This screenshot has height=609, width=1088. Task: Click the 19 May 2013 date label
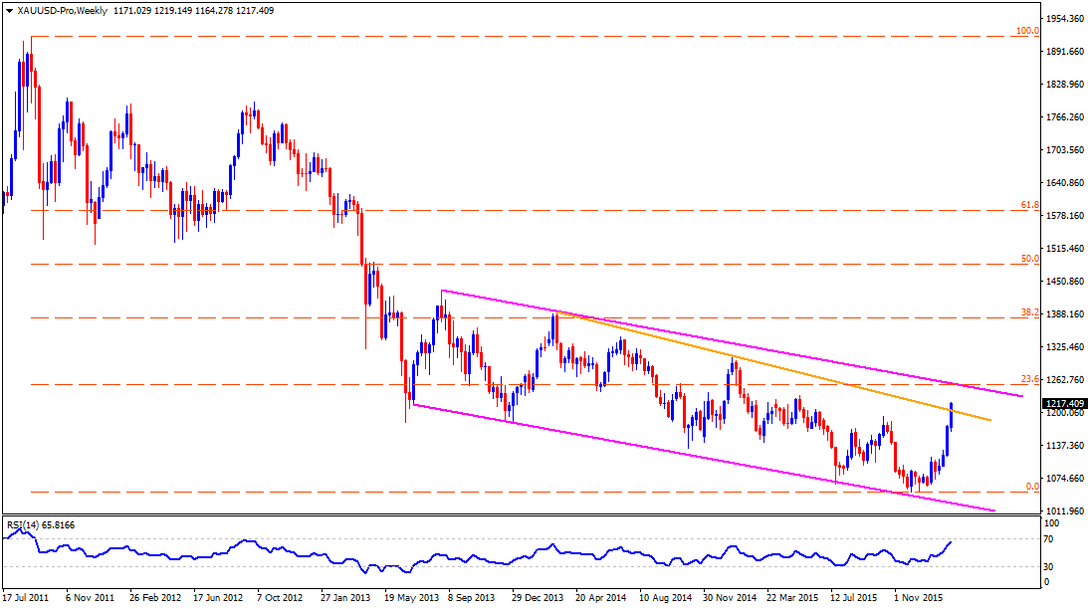click(411, 597)
